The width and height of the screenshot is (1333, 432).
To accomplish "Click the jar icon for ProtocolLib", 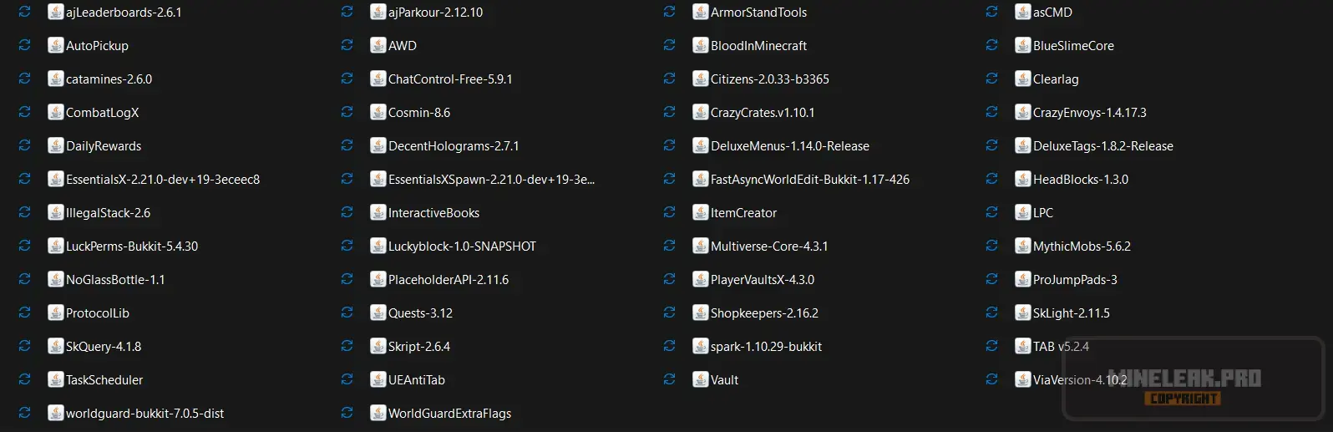I will click(x=56, y=313).
